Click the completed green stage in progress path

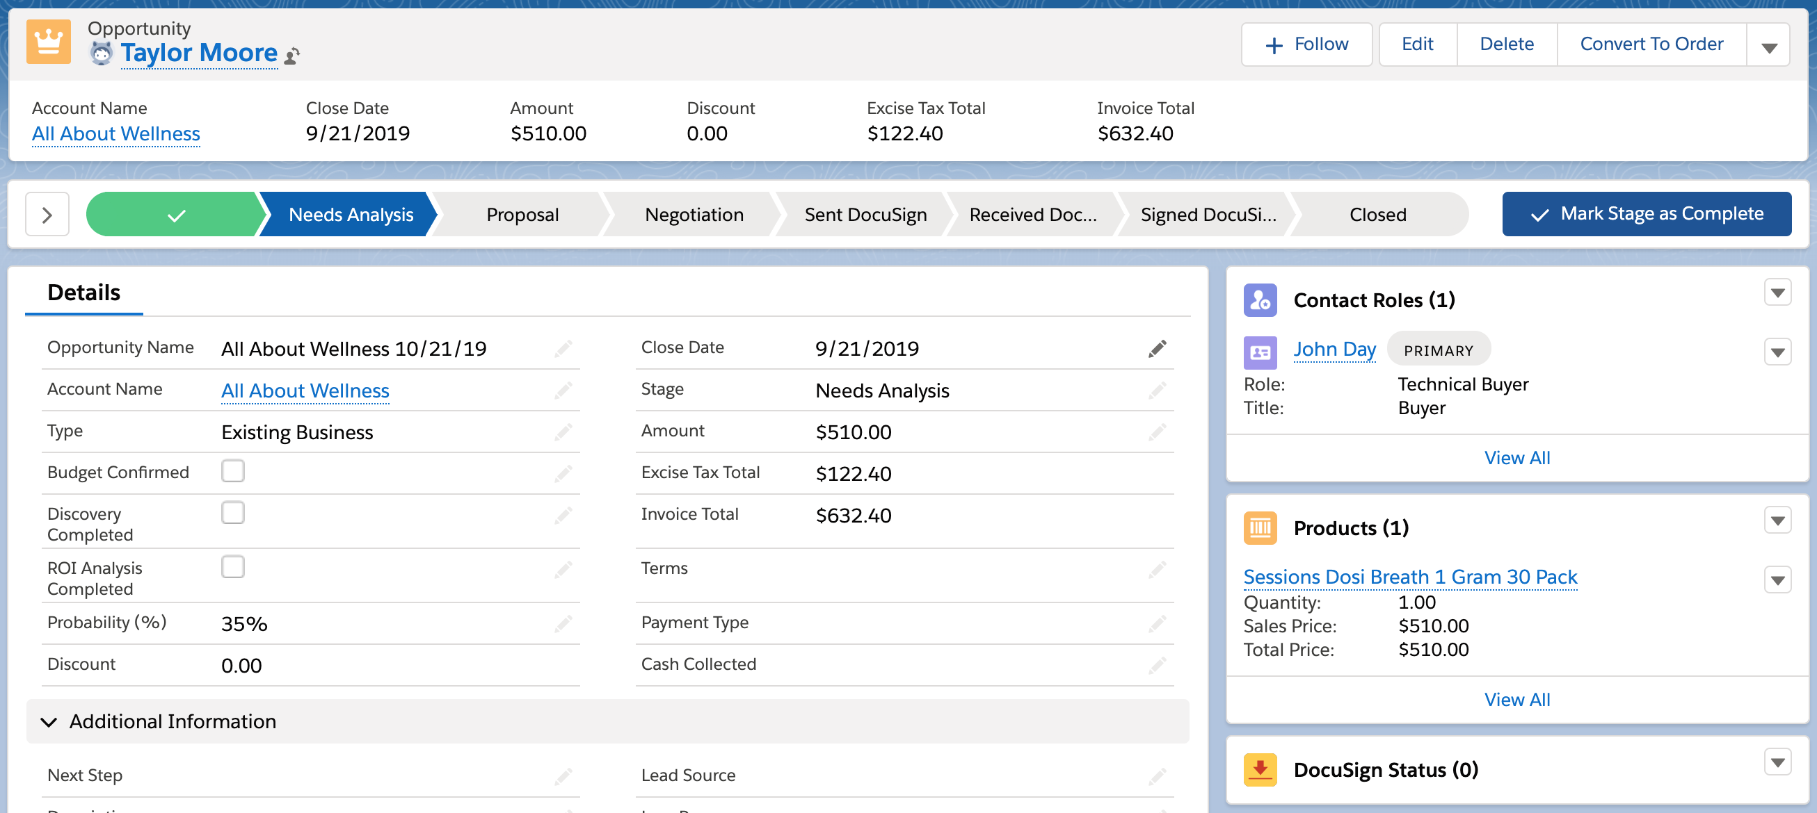[175, 214]
